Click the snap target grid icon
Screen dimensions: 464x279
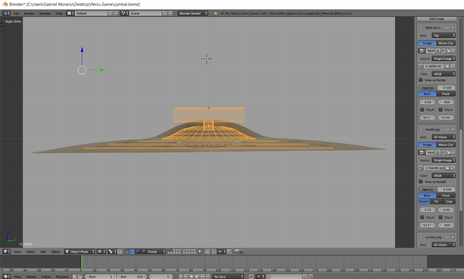pyautogui.click(x=229, y=251)
